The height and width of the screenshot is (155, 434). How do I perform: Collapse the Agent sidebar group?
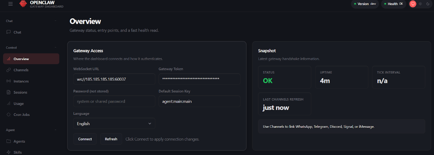tap(55, 130)
